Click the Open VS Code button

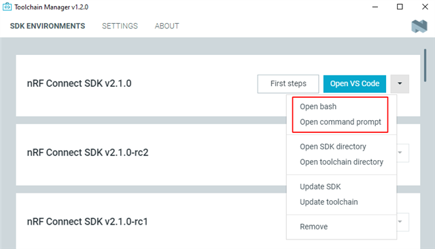(355, 83)
